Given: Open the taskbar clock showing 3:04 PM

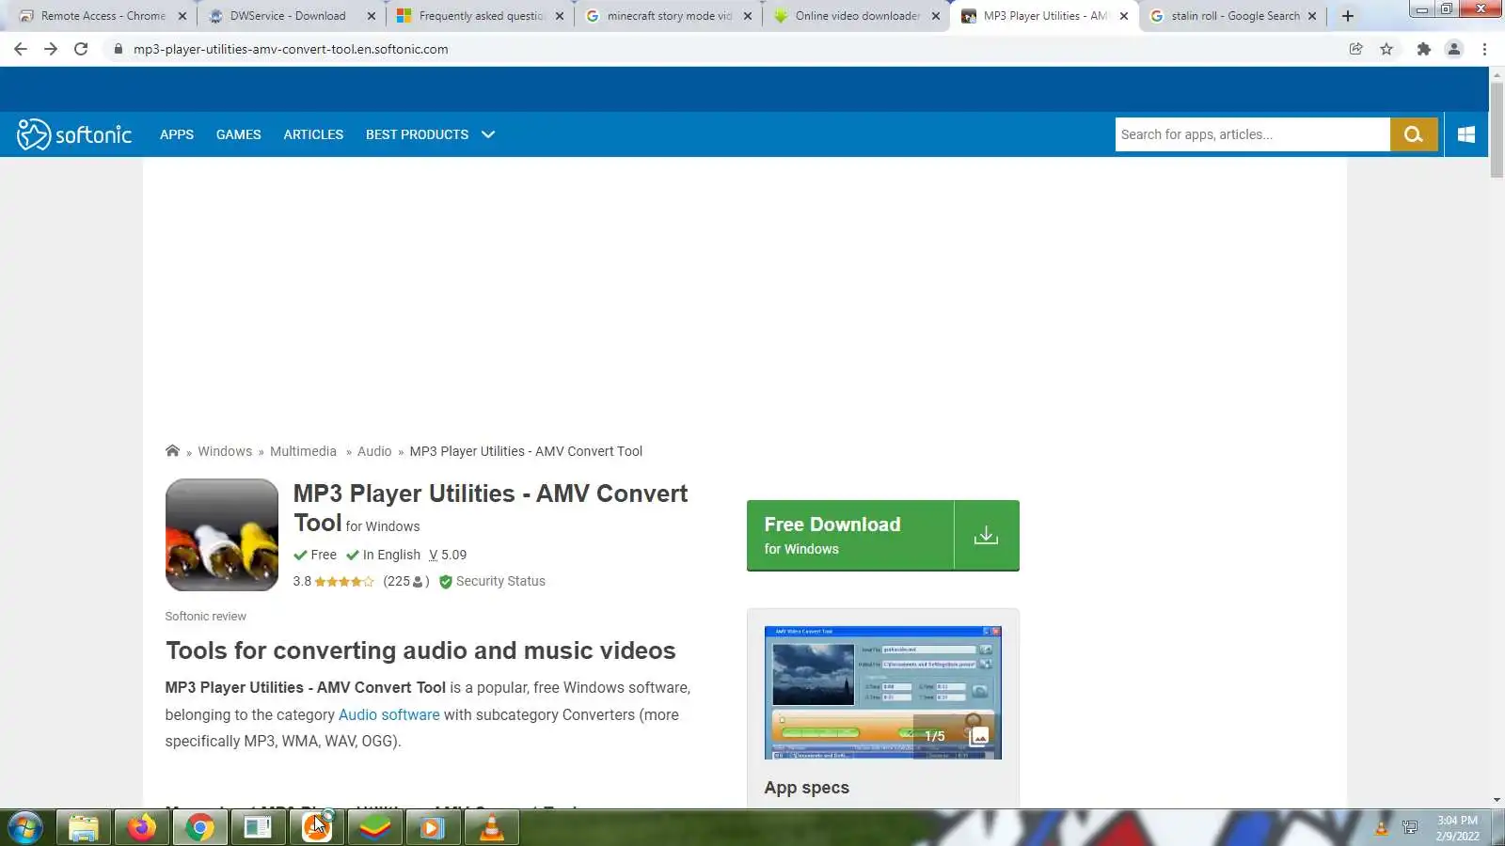Looking at the screenshot, I should click(1457, 828).
